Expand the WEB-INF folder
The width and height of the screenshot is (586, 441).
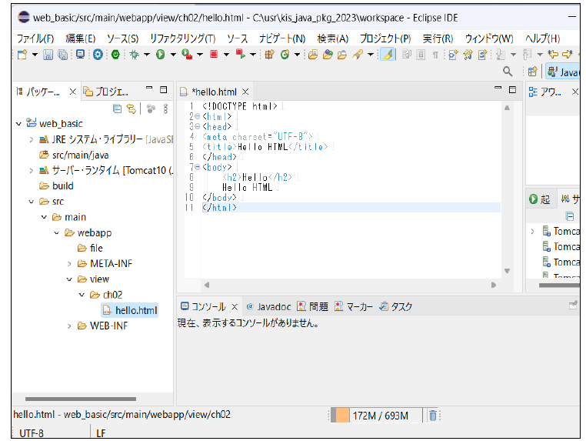(x=69, y=326)
